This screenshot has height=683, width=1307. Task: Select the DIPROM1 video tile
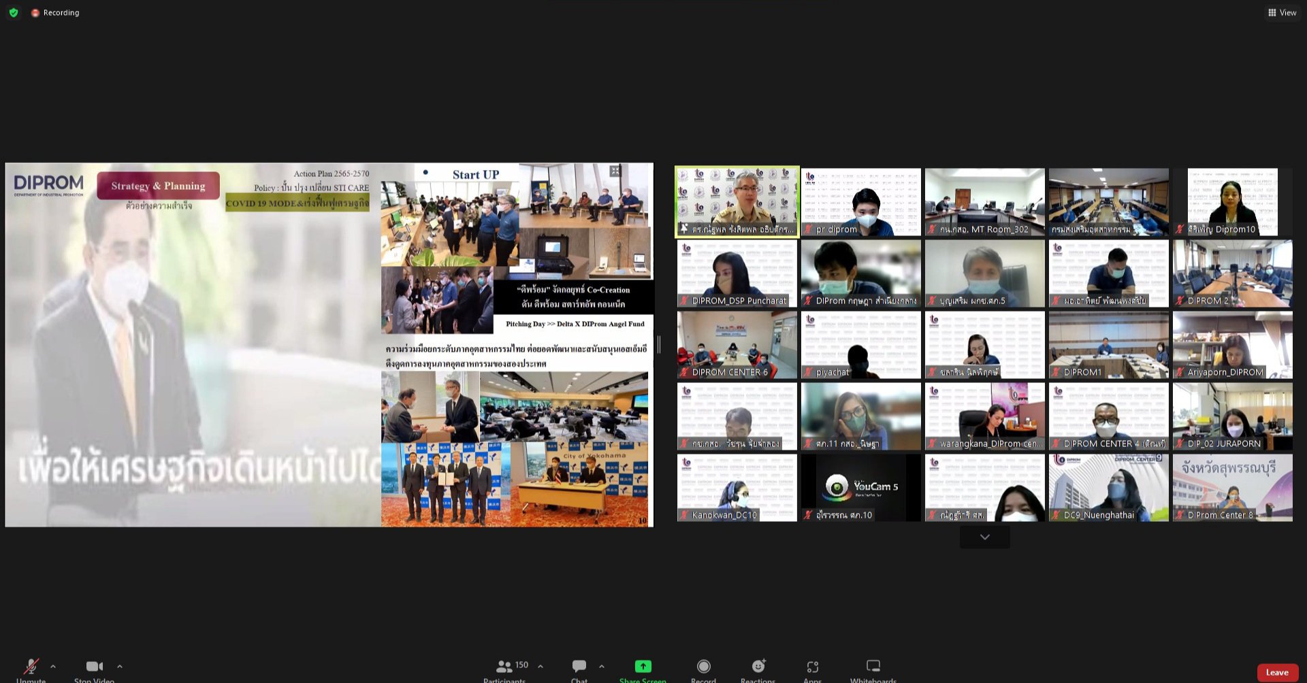[x=1108, y=345]
